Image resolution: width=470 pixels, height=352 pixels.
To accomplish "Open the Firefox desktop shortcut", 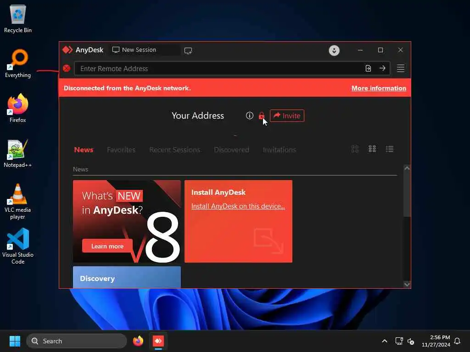I will click(x=18, y=108).
